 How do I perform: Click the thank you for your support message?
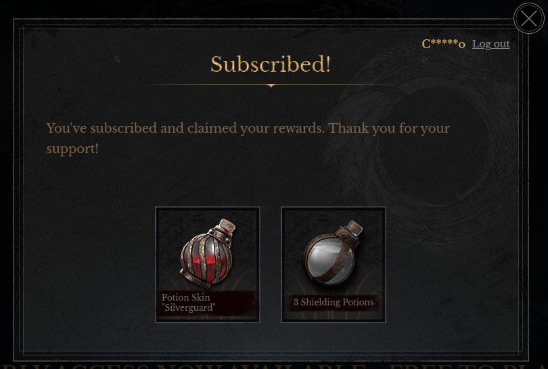tap(248, 138)
